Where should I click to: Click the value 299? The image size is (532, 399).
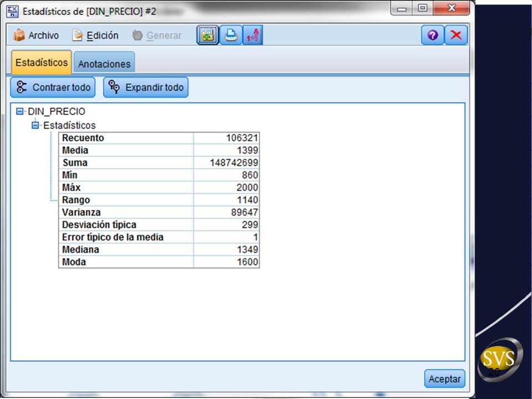250,224
